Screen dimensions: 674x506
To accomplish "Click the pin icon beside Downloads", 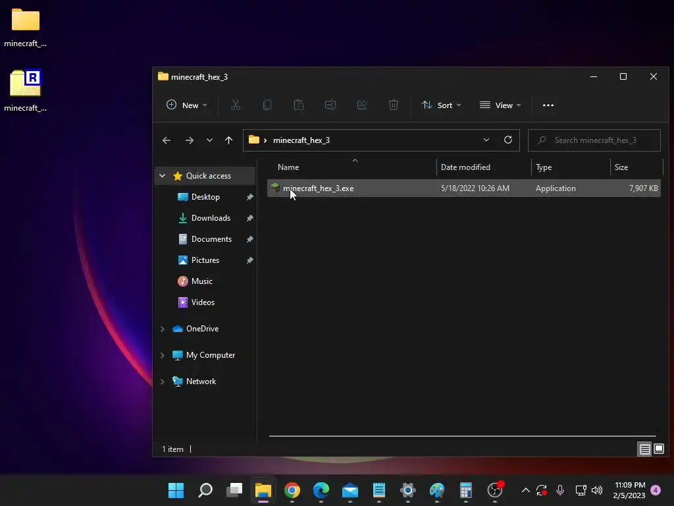I will [249, 218].
